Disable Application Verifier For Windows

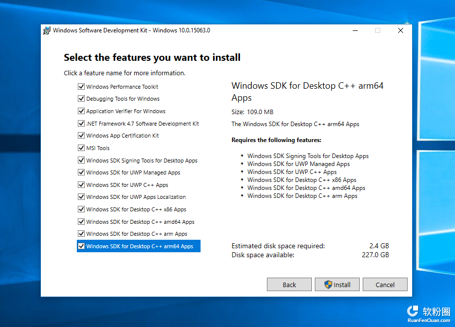coord(81,111)
